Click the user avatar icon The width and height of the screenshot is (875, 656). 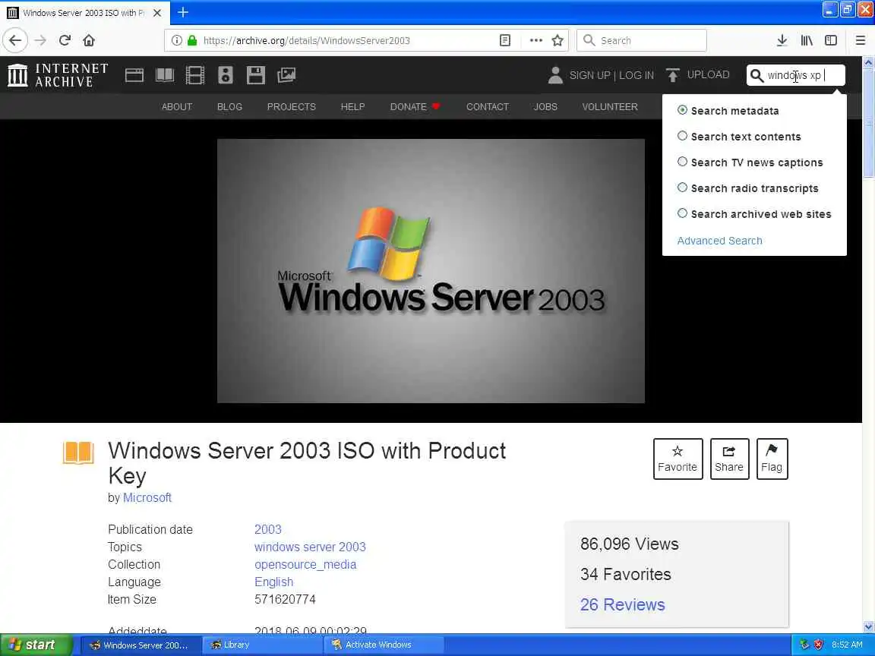(555, 74)
